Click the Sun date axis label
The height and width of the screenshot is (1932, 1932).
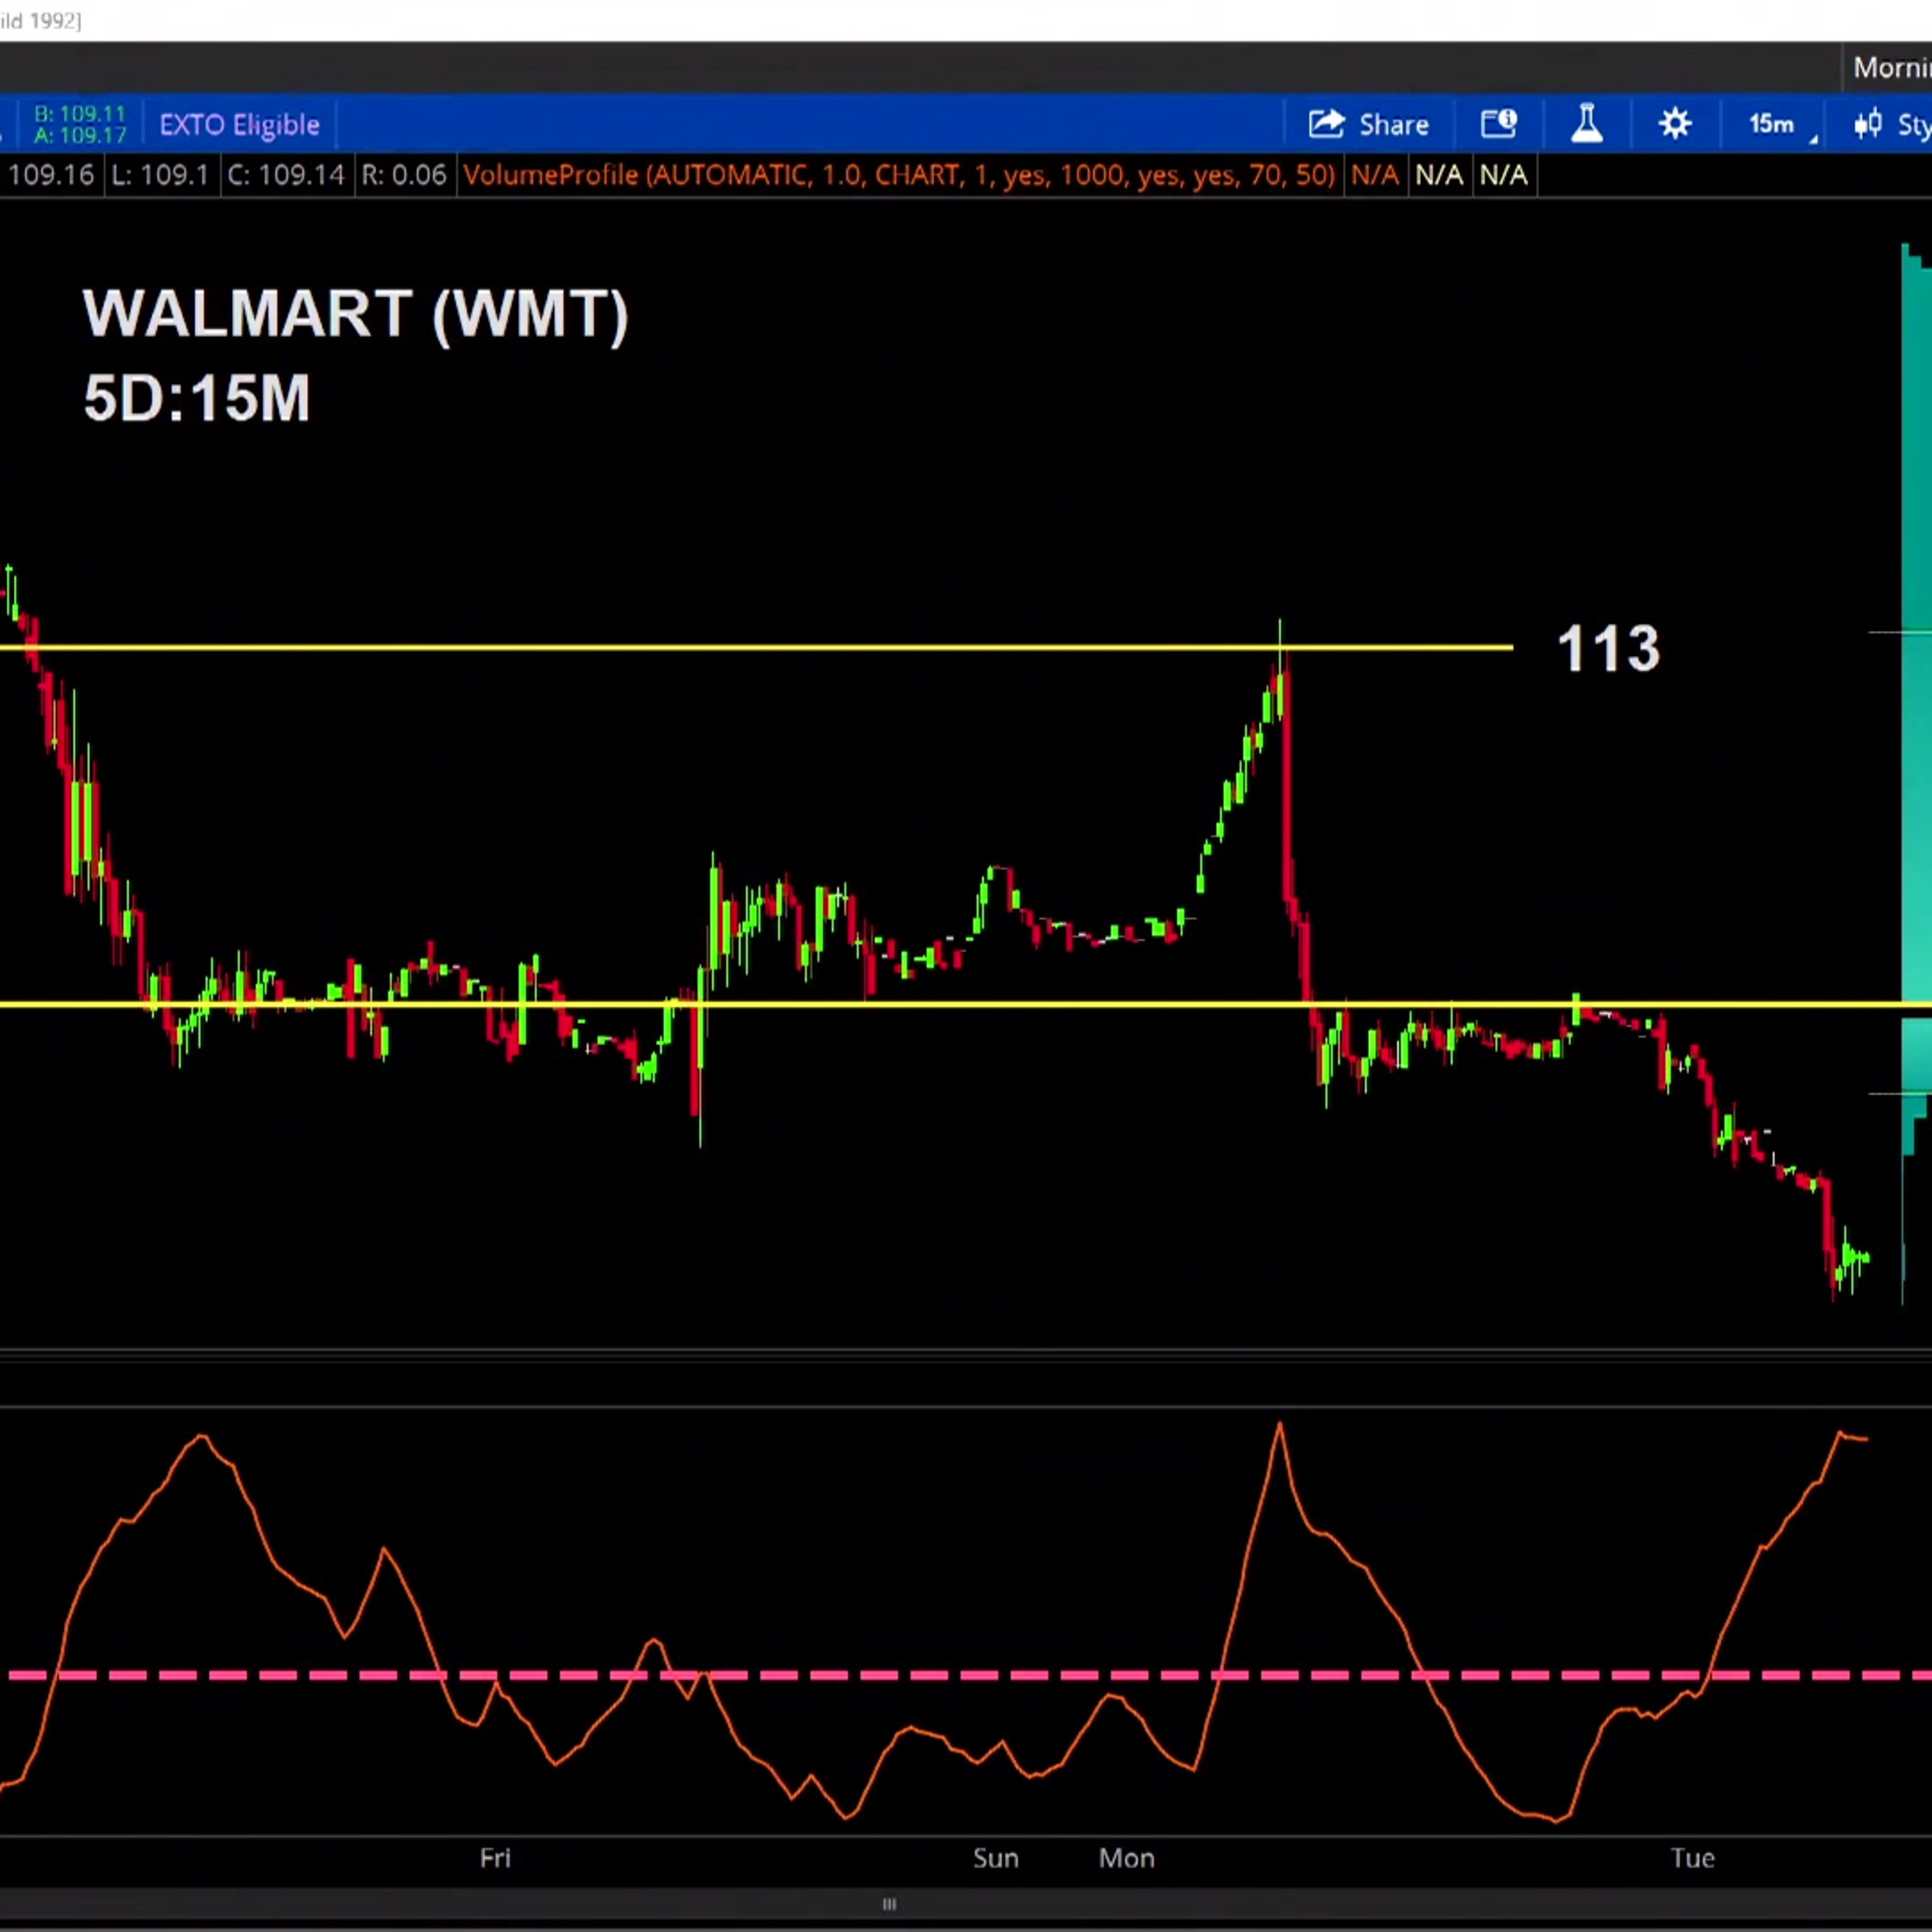(995, 1858)
